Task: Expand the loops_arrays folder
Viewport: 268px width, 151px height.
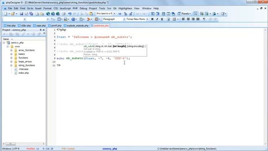Action: click(11, 62)
